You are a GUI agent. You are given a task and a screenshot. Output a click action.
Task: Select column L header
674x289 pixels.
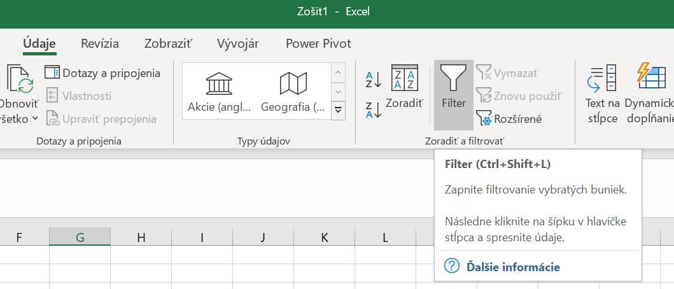pyautogui.click(x=385, y=237)
